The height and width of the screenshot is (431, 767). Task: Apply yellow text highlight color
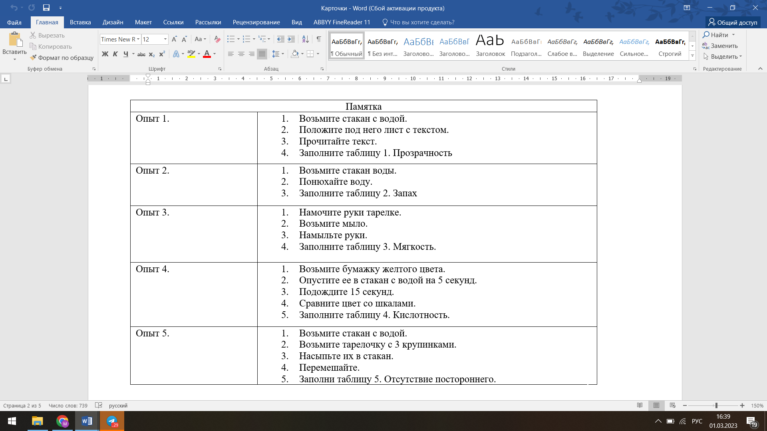[191, 54]
